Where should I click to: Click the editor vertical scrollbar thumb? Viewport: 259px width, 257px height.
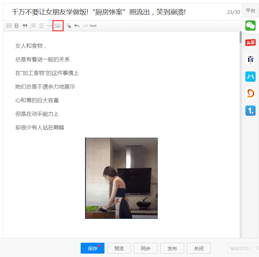(x=241, y=37)
